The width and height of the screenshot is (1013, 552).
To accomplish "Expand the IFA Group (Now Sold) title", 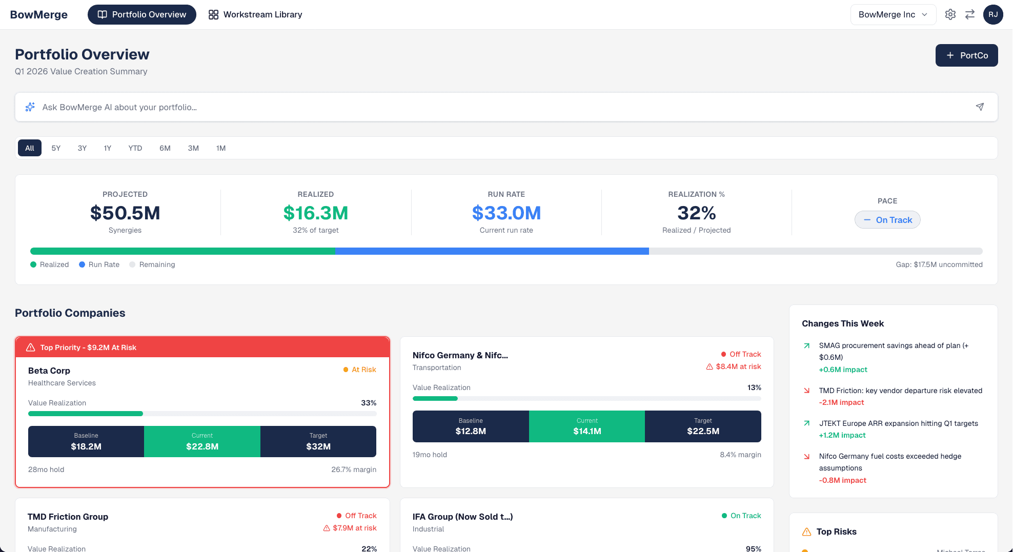I will [462, 517].
